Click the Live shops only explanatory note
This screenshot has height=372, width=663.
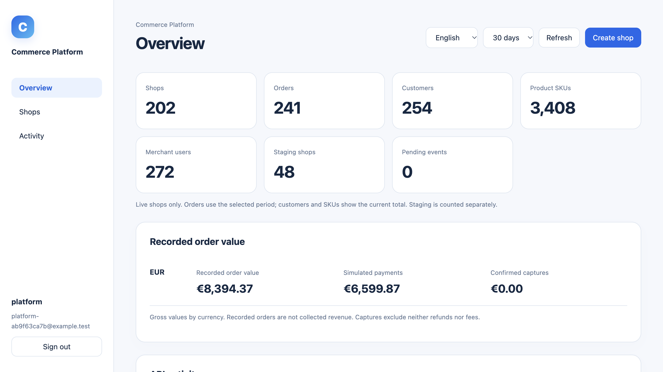(316, 205)
